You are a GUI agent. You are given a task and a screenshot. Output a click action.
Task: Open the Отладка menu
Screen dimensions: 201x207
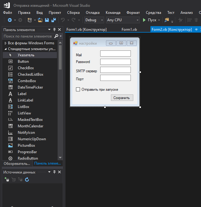coord(93,13)
